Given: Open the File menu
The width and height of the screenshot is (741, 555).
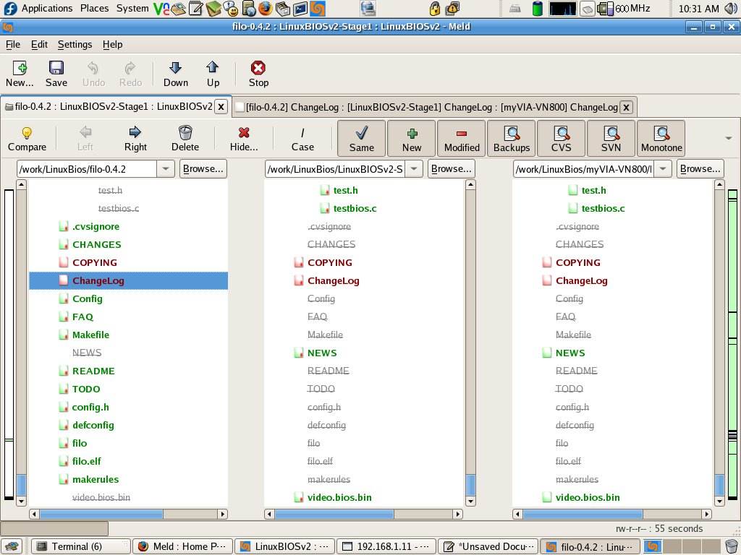Looking at the screenshot, I should (13, 44).
